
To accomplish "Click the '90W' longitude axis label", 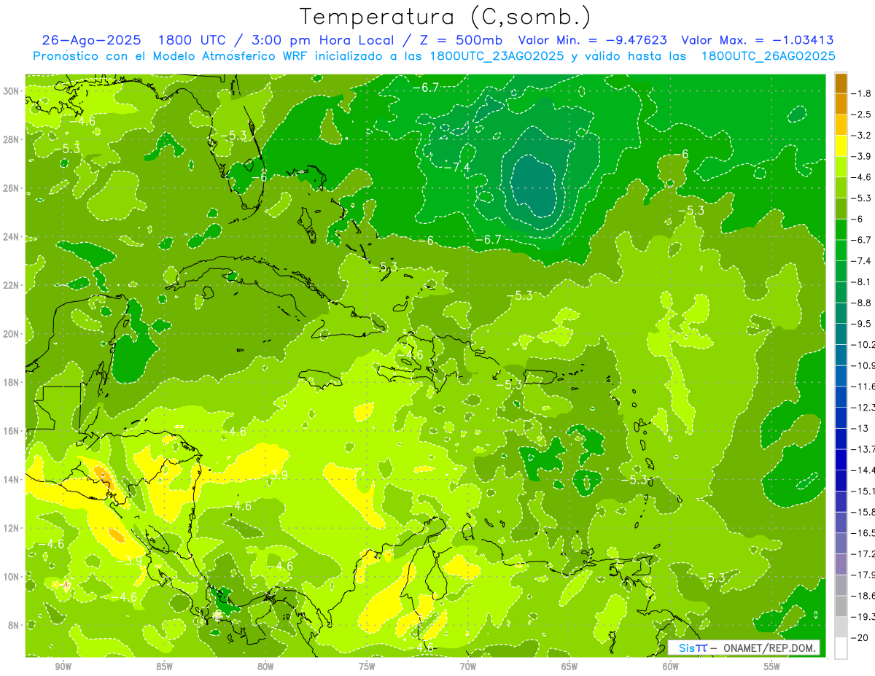I will [63, 667].
